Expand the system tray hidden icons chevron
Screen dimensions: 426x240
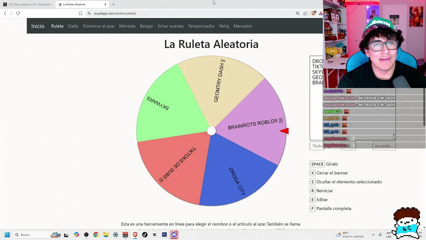(373, 235)
